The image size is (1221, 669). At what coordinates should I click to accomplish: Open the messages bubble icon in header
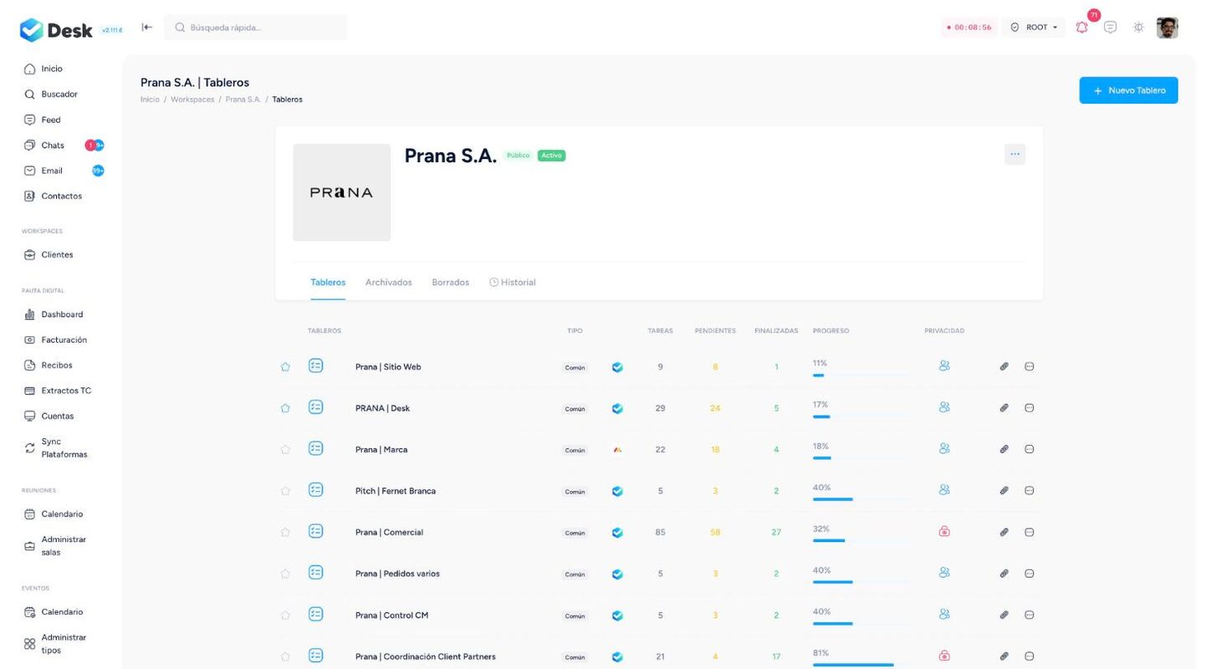point(1111,27)
